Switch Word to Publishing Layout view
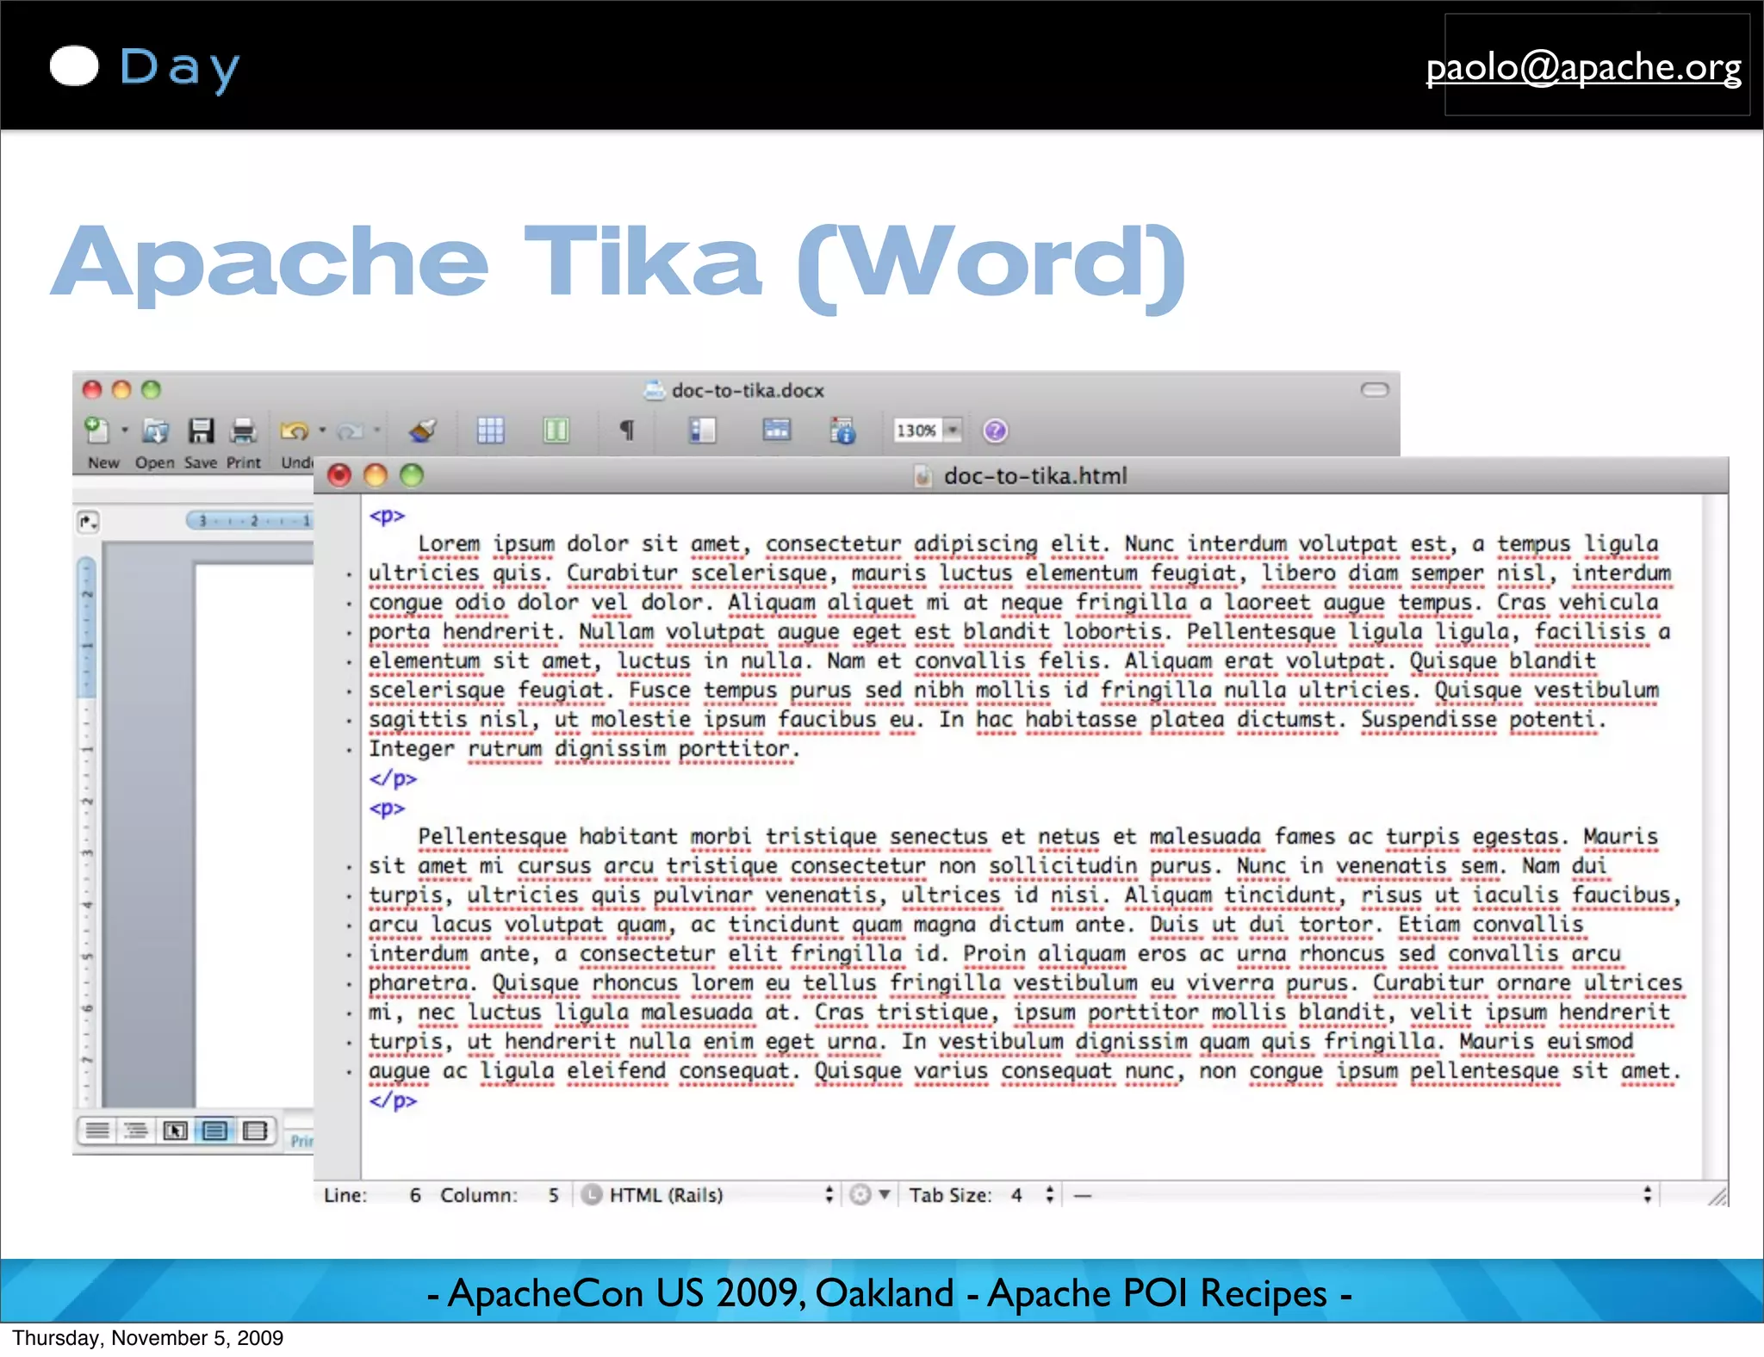The width and height of the screenshot is (1764, 1357). point(176,1131)
